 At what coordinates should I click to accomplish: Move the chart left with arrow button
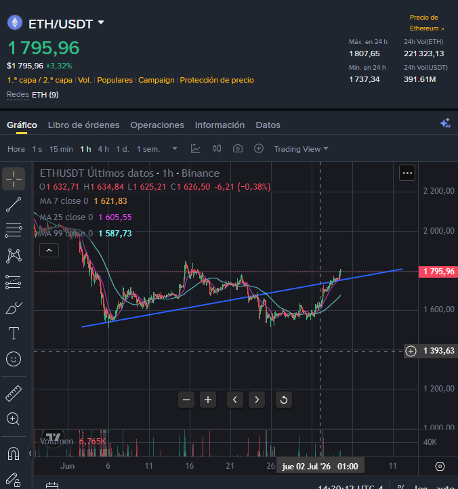click(x=235, y=400)
